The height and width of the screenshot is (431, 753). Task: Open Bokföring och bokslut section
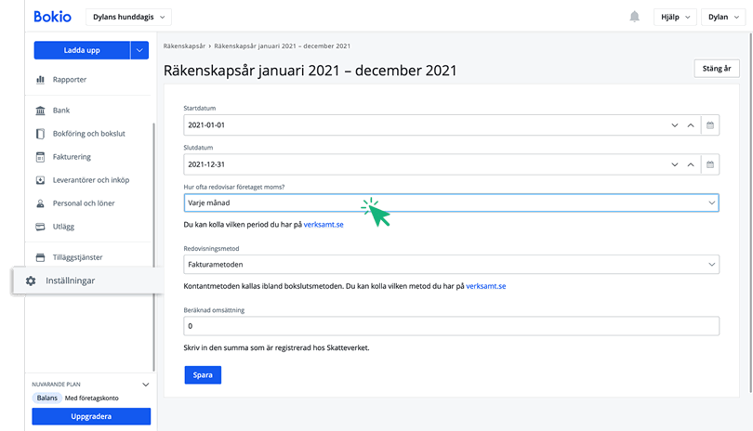click(x=89, y=134)
